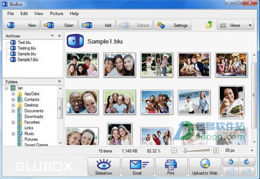Click the green up-folder arrow icon
The height and width of the screenshot is (179, 260).
210,25
